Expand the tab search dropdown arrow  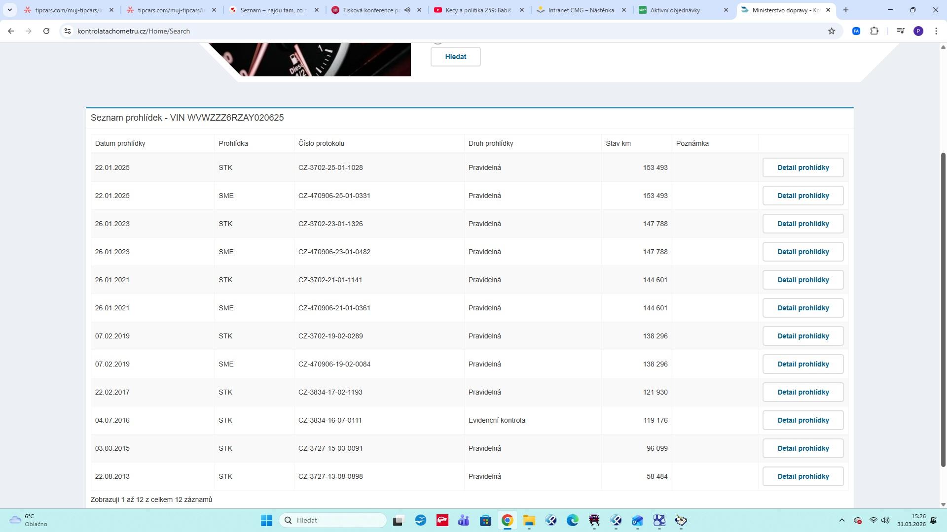coord(9,10)
